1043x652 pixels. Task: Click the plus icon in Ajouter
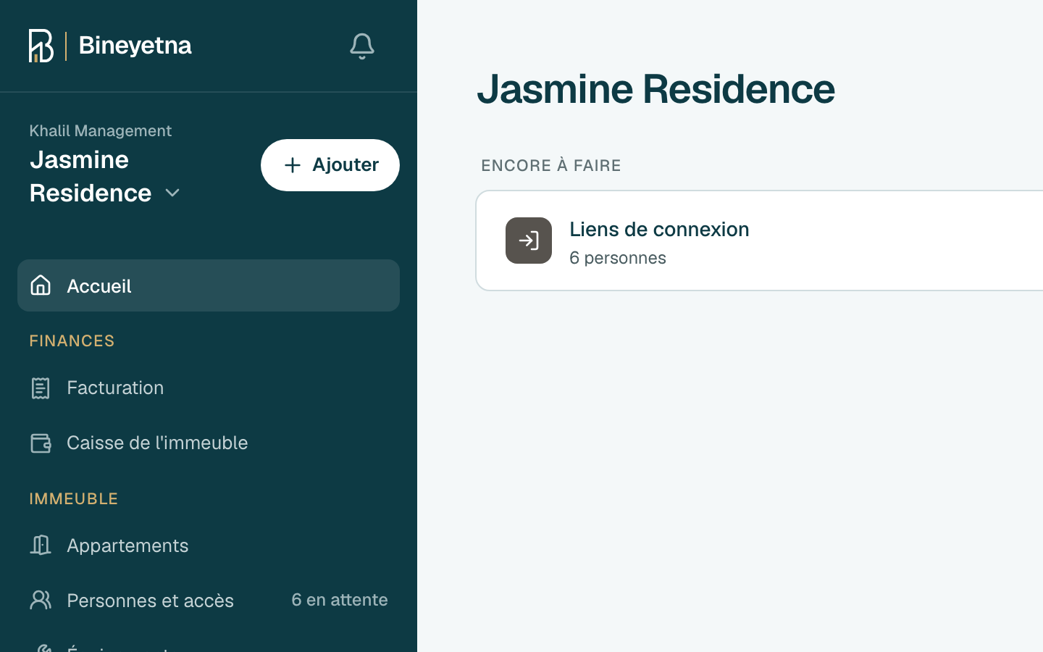pos(293,165)
